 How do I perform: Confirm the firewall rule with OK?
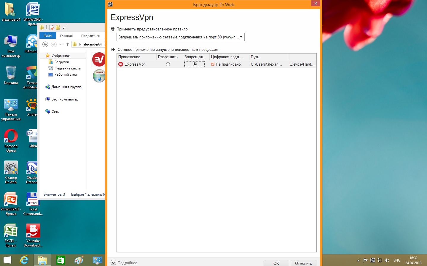tap(276, 263)
